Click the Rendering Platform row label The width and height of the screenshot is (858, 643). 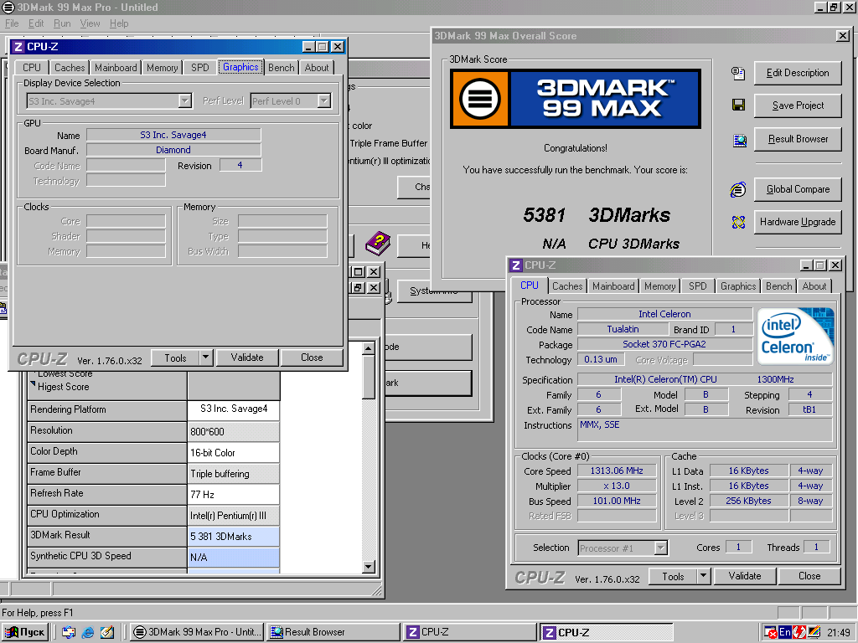pyautogui.click(x=107, y=409)
